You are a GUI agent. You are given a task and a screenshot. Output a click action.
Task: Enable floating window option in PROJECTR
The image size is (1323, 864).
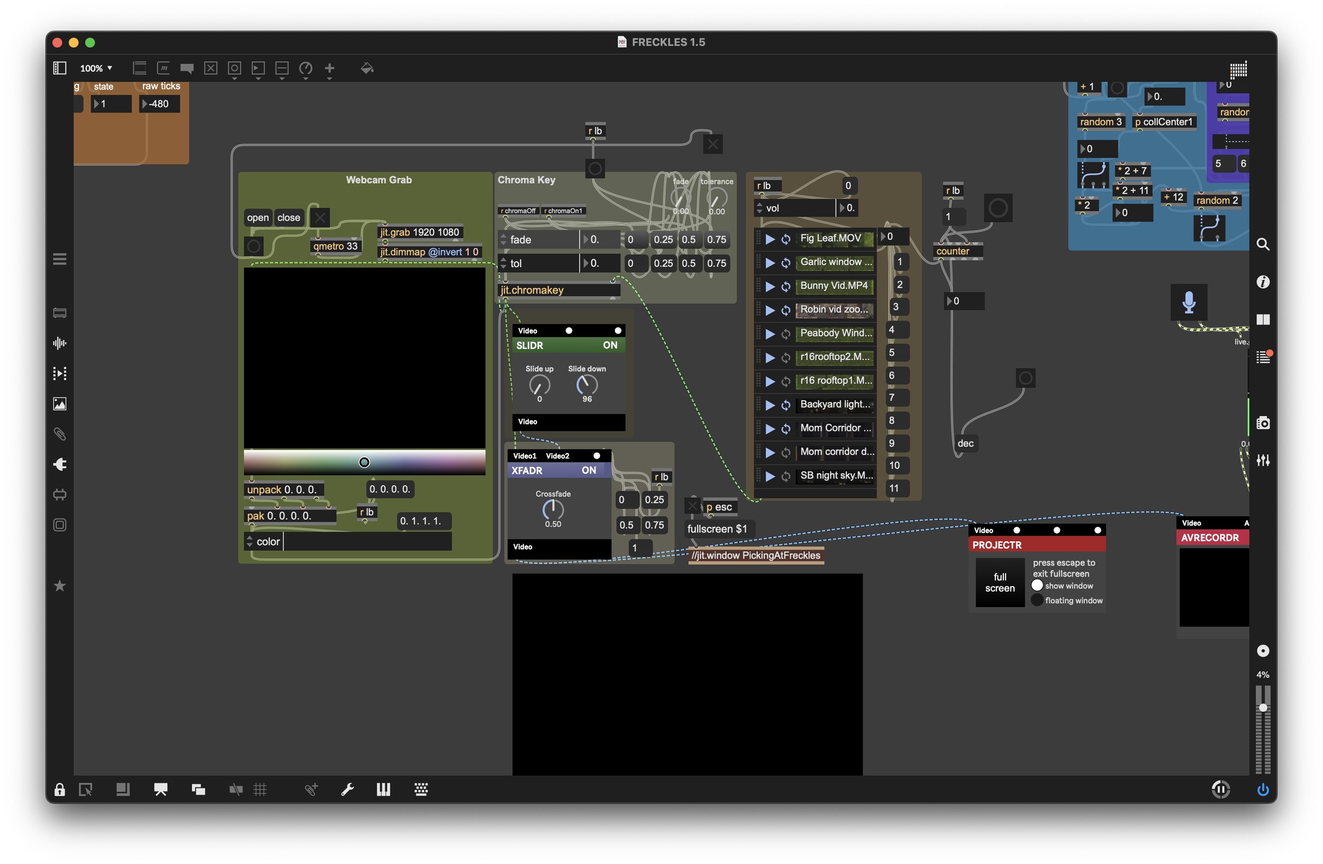(x=1037, y=600)
